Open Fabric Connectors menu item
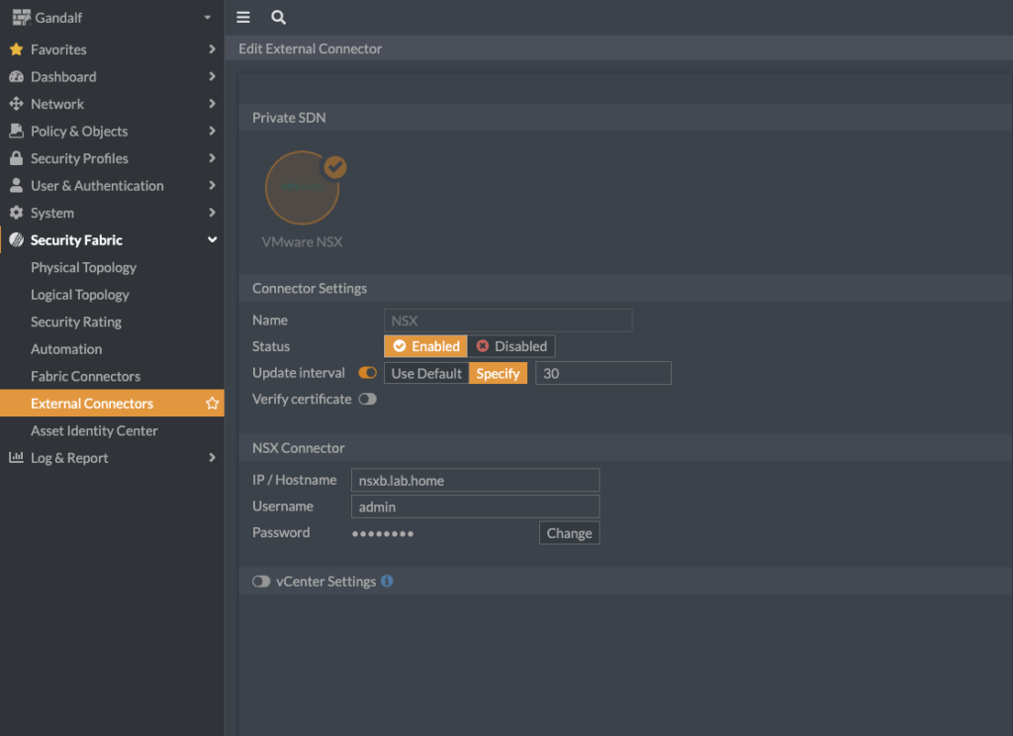1013x736 pixels. pyautogui.click(x=85, y=376)
